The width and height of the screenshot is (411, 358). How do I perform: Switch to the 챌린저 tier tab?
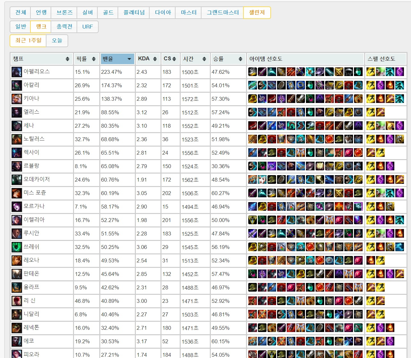point(257,13)
